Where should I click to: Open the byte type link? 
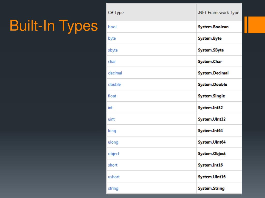(112, 38)
